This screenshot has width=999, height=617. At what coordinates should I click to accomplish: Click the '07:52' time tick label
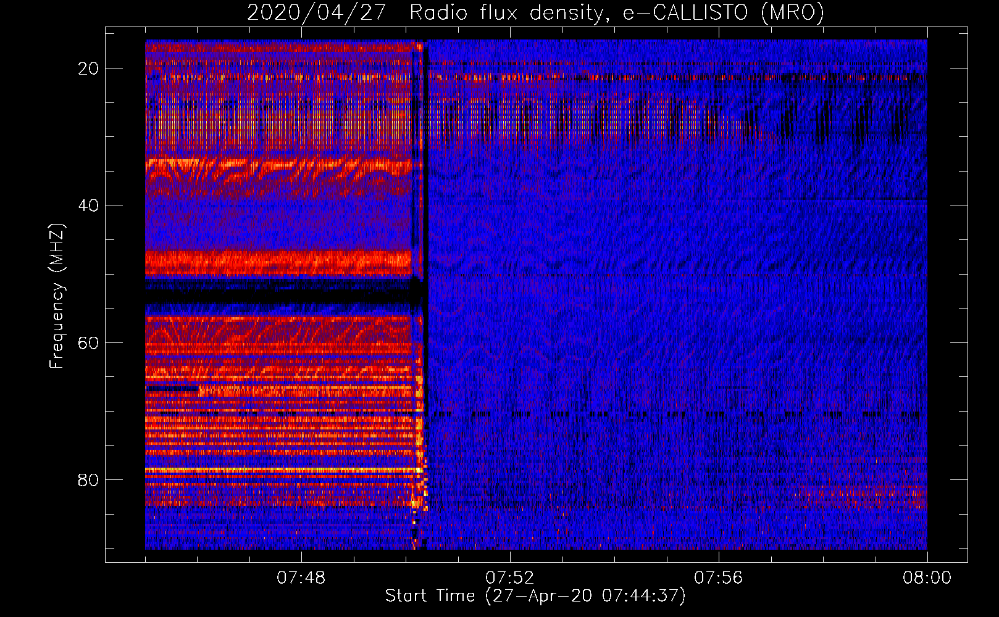pos(510,578)
